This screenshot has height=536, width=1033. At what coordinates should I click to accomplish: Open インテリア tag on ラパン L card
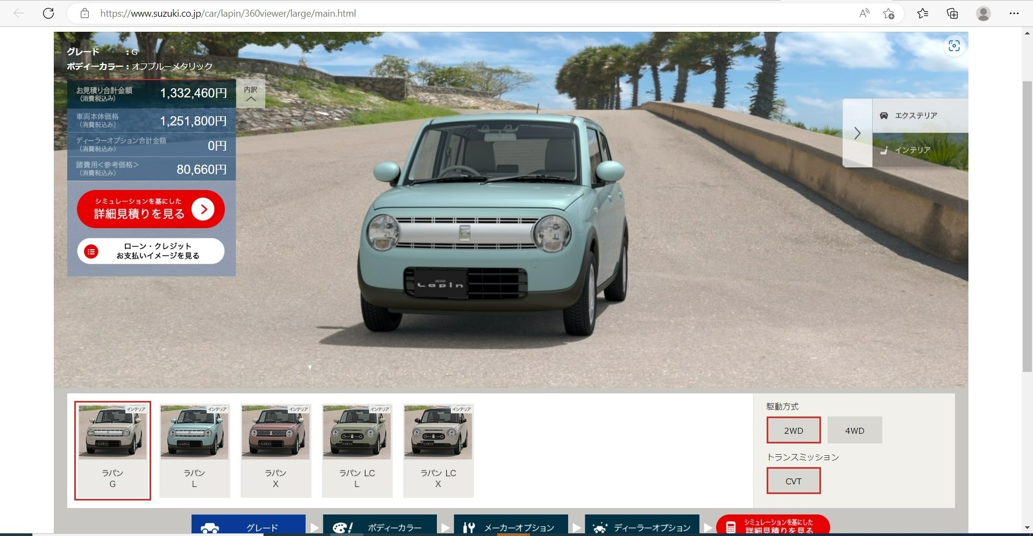(x=217, y=409)
